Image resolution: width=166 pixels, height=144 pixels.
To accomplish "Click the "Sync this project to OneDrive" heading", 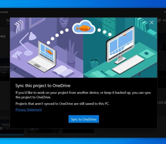I will tap(43, 86).
